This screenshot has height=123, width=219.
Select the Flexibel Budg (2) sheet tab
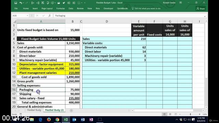(54, 110)
